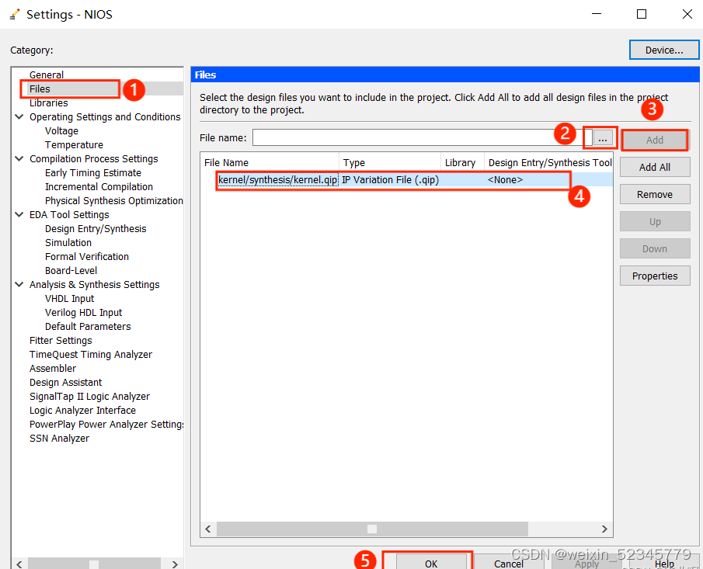Click Settings window title icon
The height and width of the screenshot is (569, 703).
[15, 14]
